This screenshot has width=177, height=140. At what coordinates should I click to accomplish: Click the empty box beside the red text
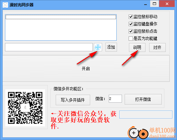[146, 115]
